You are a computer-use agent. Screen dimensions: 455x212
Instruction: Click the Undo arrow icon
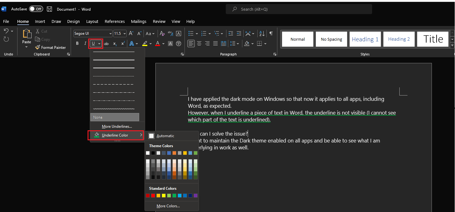coord(6,31)
